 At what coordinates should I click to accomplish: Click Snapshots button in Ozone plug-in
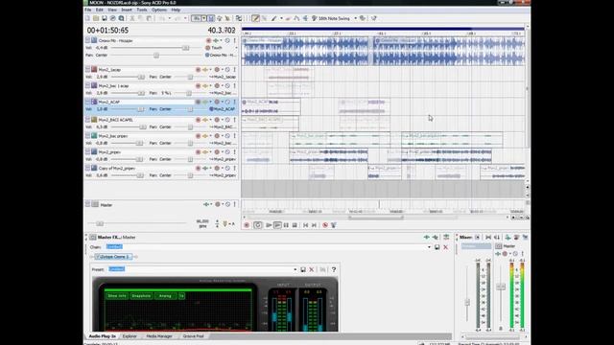(141, 296)
